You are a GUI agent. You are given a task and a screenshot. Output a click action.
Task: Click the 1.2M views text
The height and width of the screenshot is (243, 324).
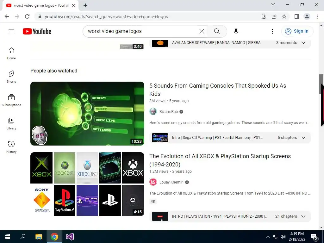click(159, 171)
